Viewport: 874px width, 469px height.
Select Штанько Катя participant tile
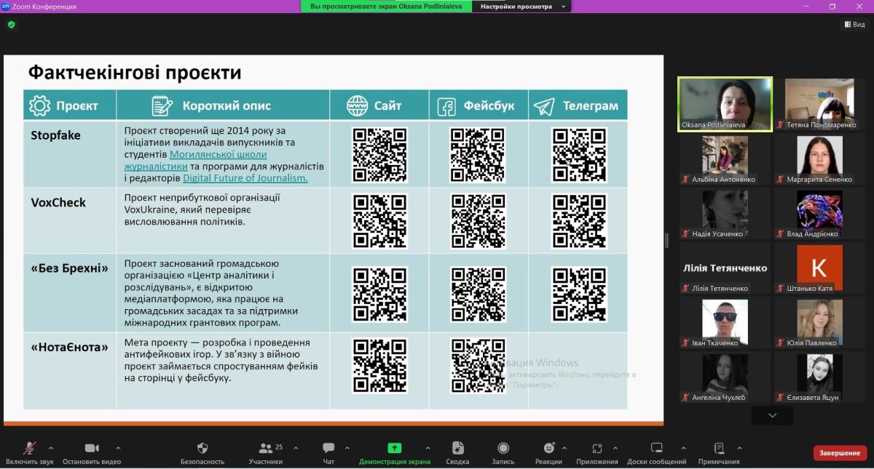tap(819, 268)
